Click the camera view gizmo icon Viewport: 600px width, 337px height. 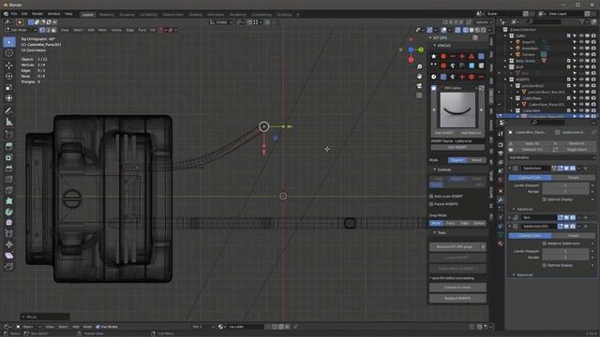[419, 85]
